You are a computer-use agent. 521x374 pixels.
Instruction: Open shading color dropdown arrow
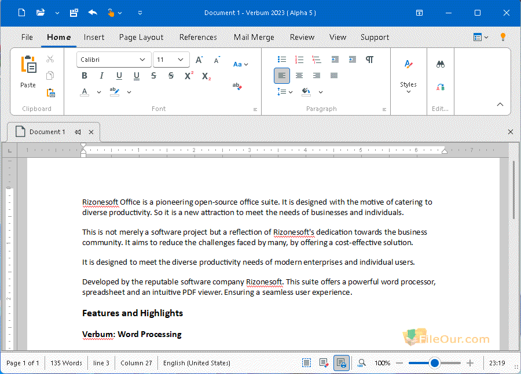coord(321,92)
